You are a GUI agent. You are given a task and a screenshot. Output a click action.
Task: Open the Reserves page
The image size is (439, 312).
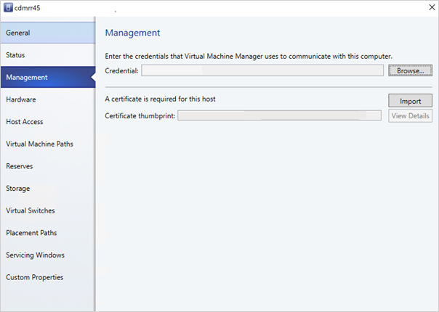[x=48, y=166]
